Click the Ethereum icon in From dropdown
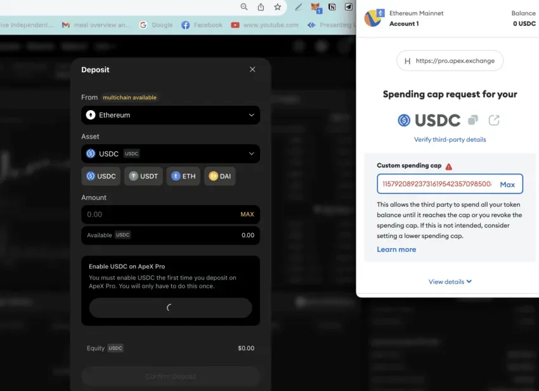The height and width of the screenshot is (391, 539). (x=91, y=115)
